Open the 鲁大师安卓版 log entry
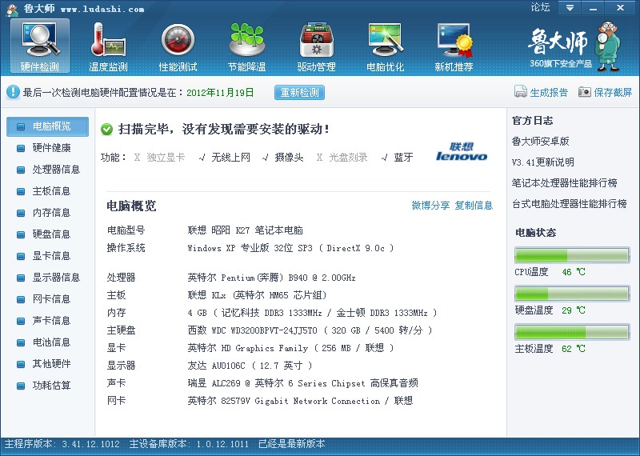640x456 pixels. tap(541, 142)
